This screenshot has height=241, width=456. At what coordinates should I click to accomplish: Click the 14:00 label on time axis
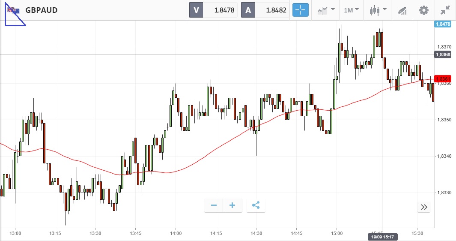click(x=176, y=233)
